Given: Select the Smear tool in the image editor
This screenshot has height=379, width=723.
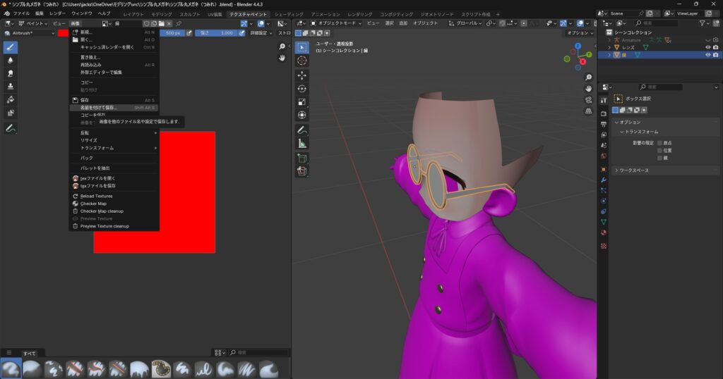Looking at the screenshot, I should (x=10, y=73).
